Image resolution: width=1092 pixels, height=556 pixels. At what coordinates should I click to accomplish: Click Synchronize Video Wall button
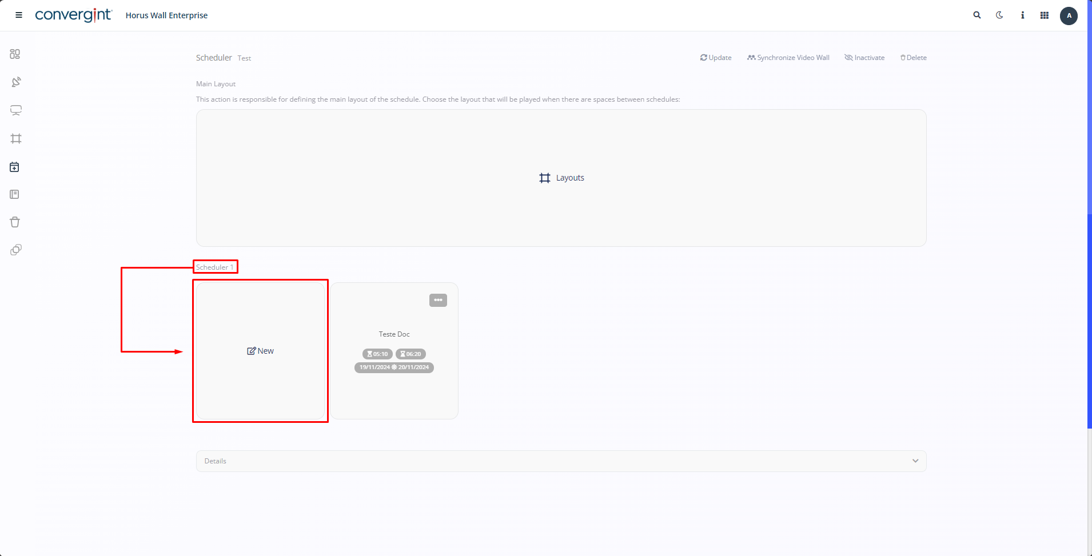pos(788,58)
